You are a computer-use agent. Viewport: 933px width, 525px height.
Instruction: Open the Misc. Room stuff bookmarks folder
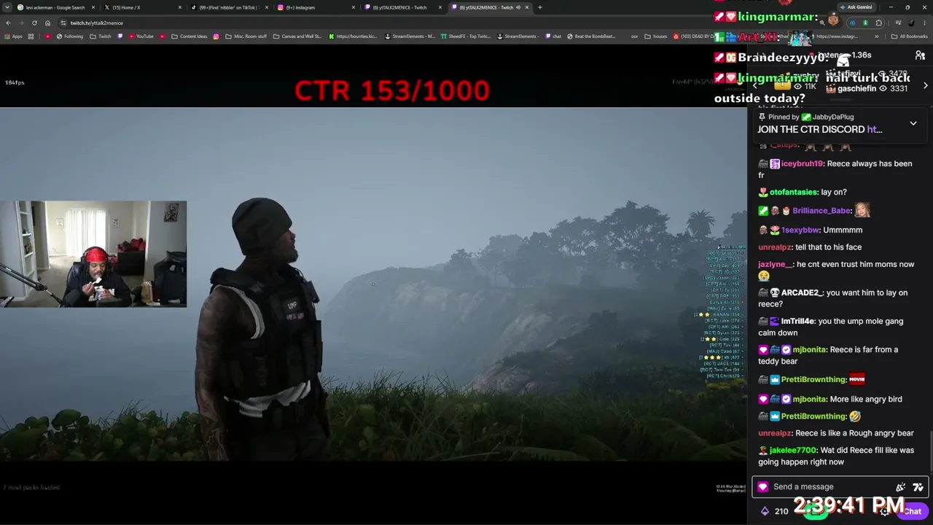pos(246,36)
